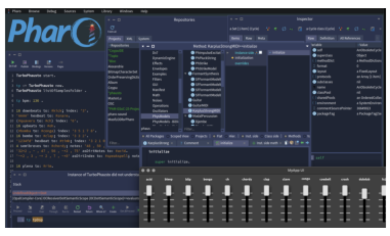Click the Into step icon in the debugger
Image resolution: width=390 pixels, height=236 pixels.
tap(30, 208)
